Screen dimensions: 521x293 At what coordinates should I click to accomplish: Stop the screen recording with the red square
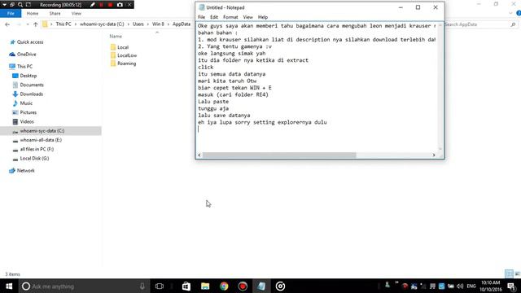point(110,5)
